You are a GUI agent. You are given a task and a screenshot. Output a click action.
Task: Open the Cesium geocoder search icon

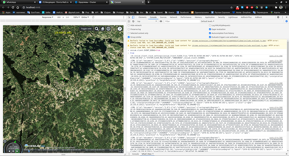coord(97,29)
